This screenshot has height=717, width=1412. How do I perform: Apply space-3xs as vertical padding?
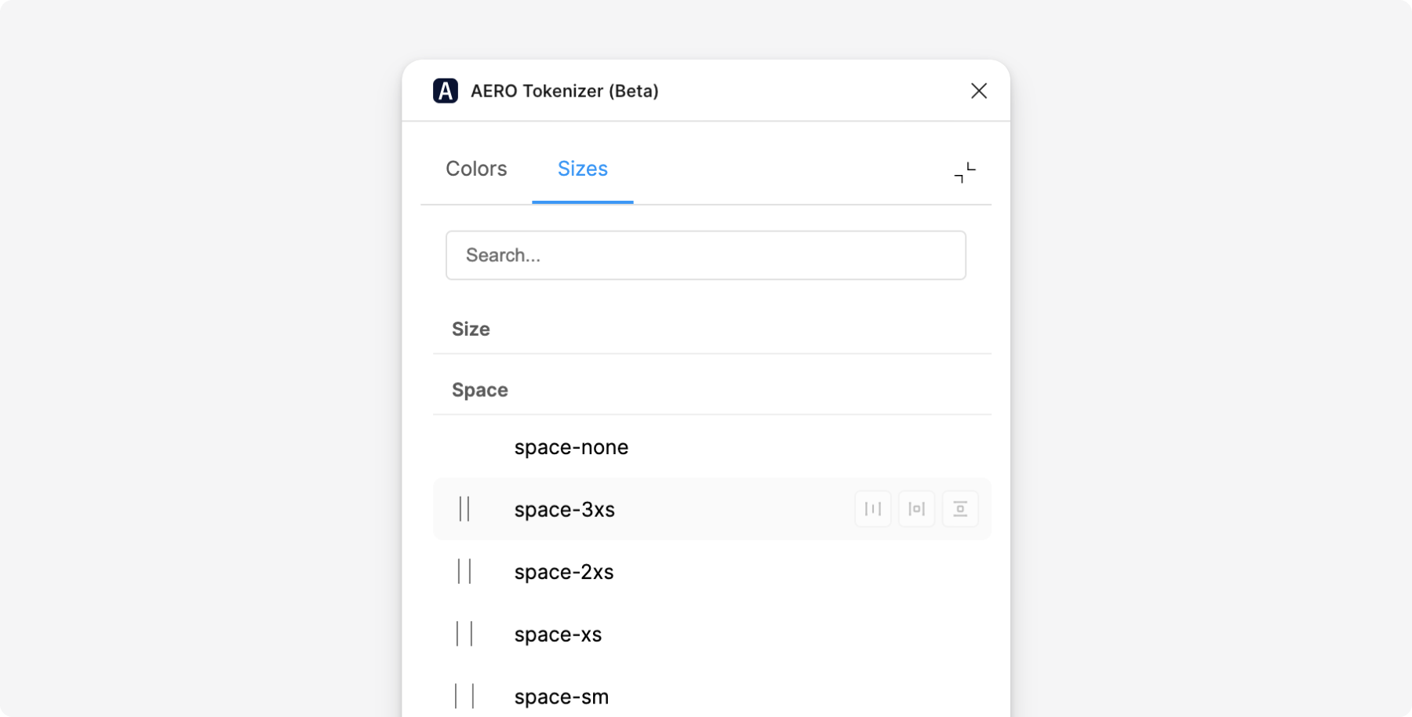[960, 509]
